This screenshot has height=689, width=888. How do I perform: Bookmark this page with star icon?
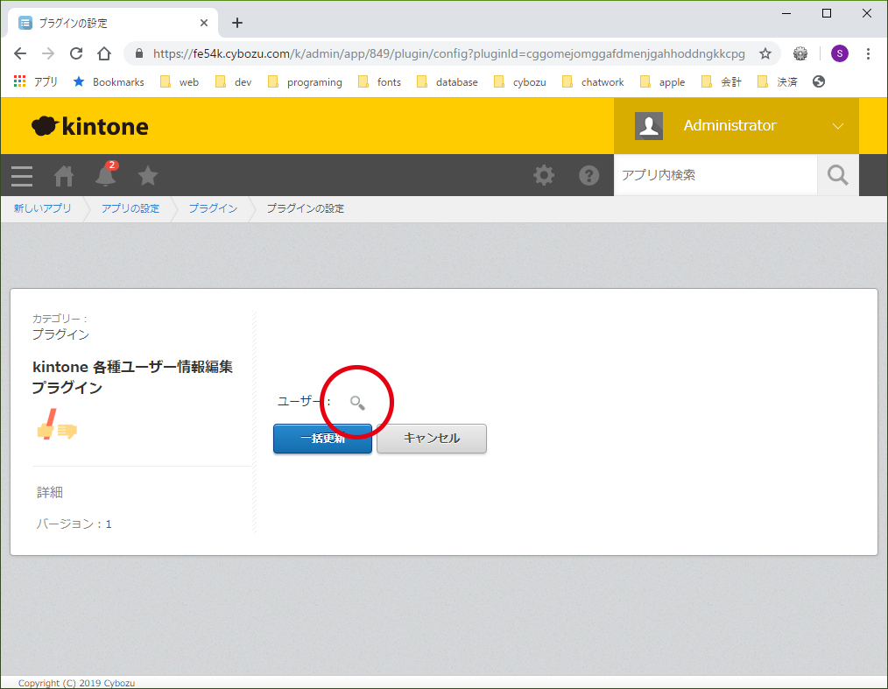tap(765, 53)
